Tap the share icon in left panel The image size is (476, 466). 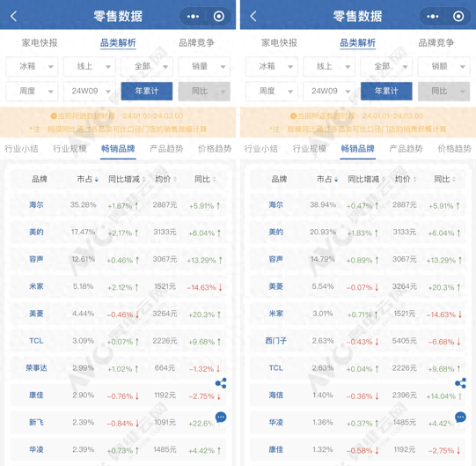click(x=221, y=383)
